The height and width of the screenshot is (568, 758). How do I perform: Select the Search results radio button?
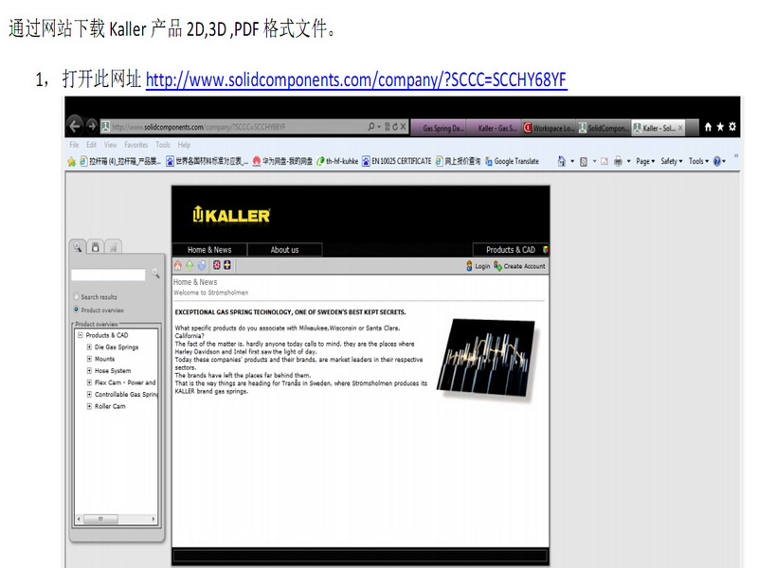[76, 297]
